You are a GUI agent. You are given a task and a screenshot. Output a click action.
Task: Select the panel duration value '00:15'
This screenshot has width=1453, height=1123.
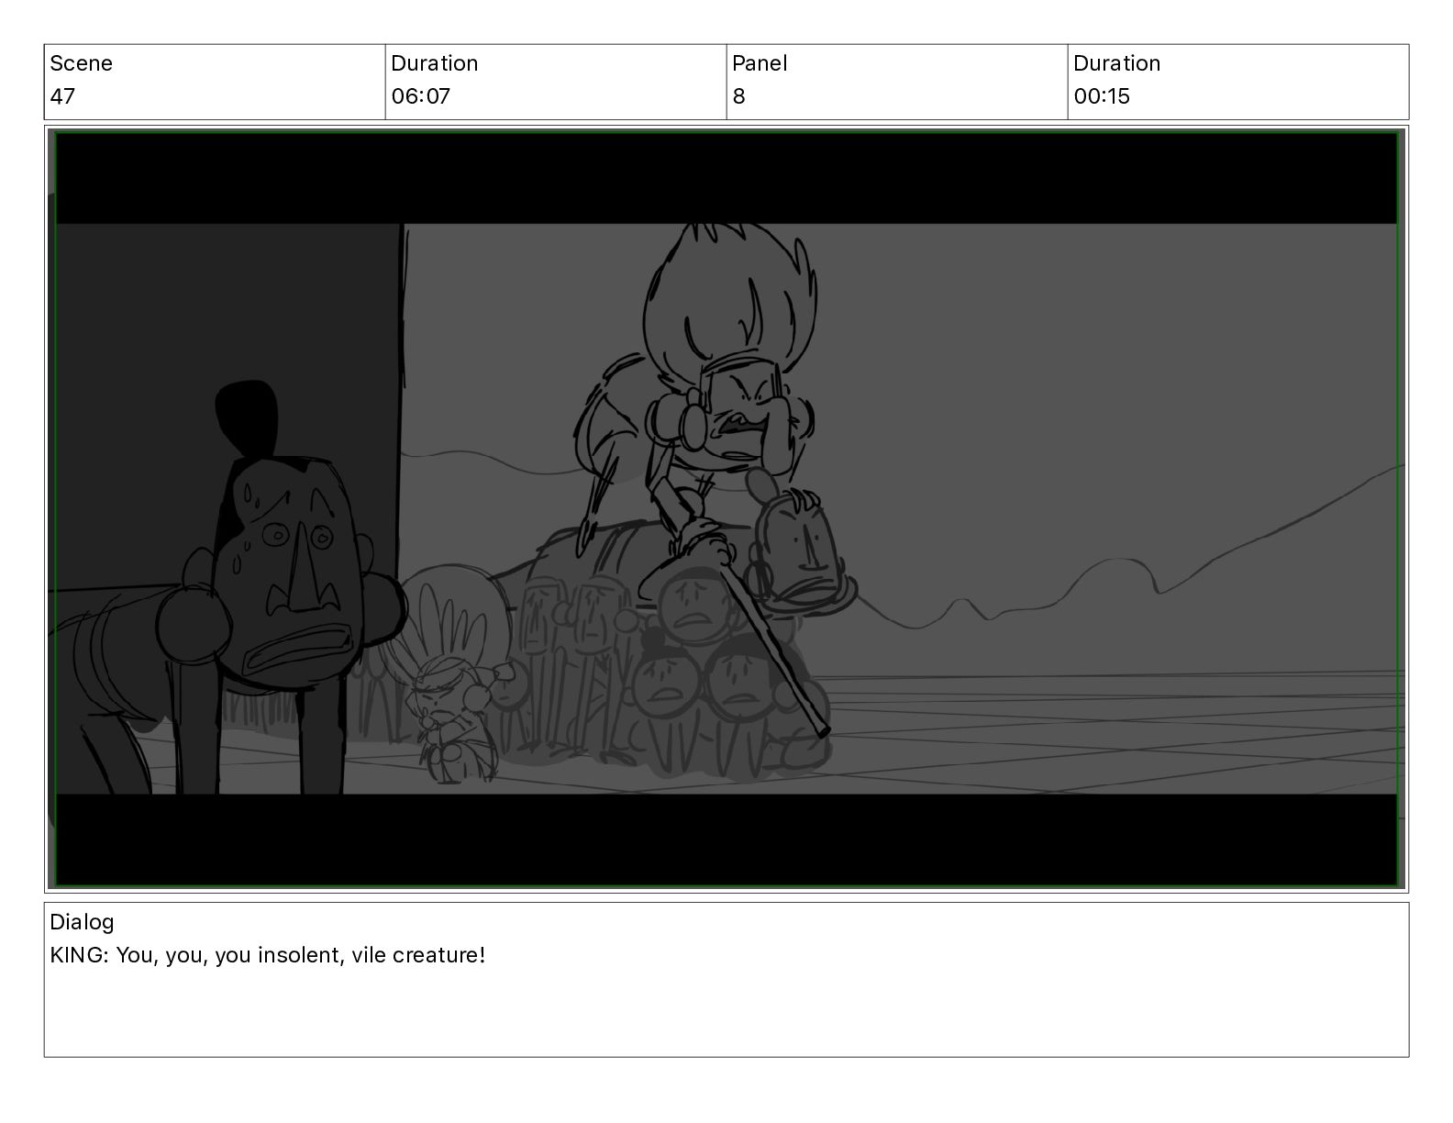[x=1102, y=96]
